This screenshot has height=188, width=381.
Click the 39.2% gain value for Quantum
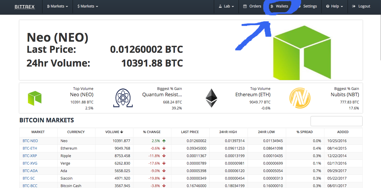click(177, 108)
